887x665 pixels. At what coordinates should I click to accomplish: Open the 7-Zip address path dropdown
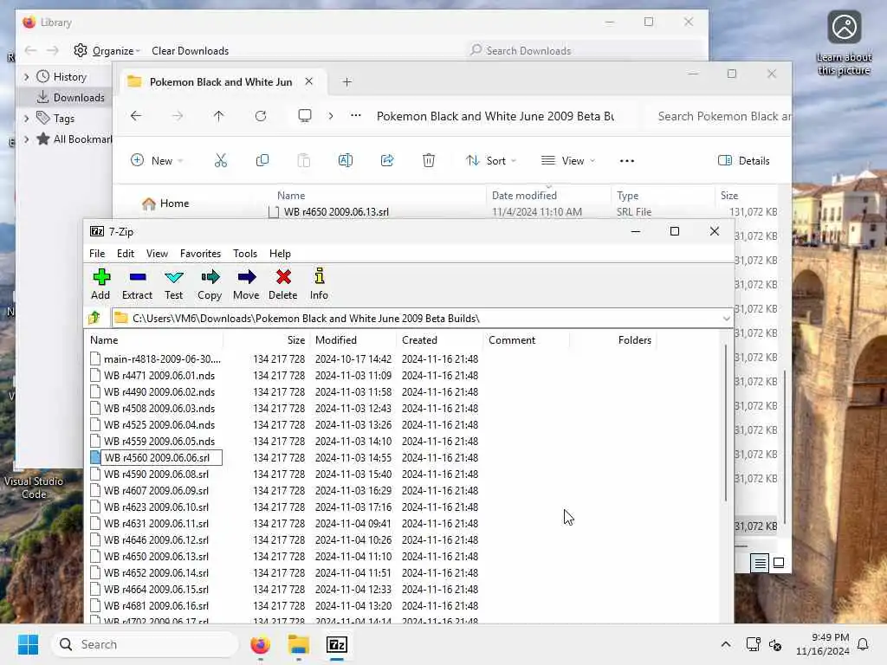tap(727, 319)
